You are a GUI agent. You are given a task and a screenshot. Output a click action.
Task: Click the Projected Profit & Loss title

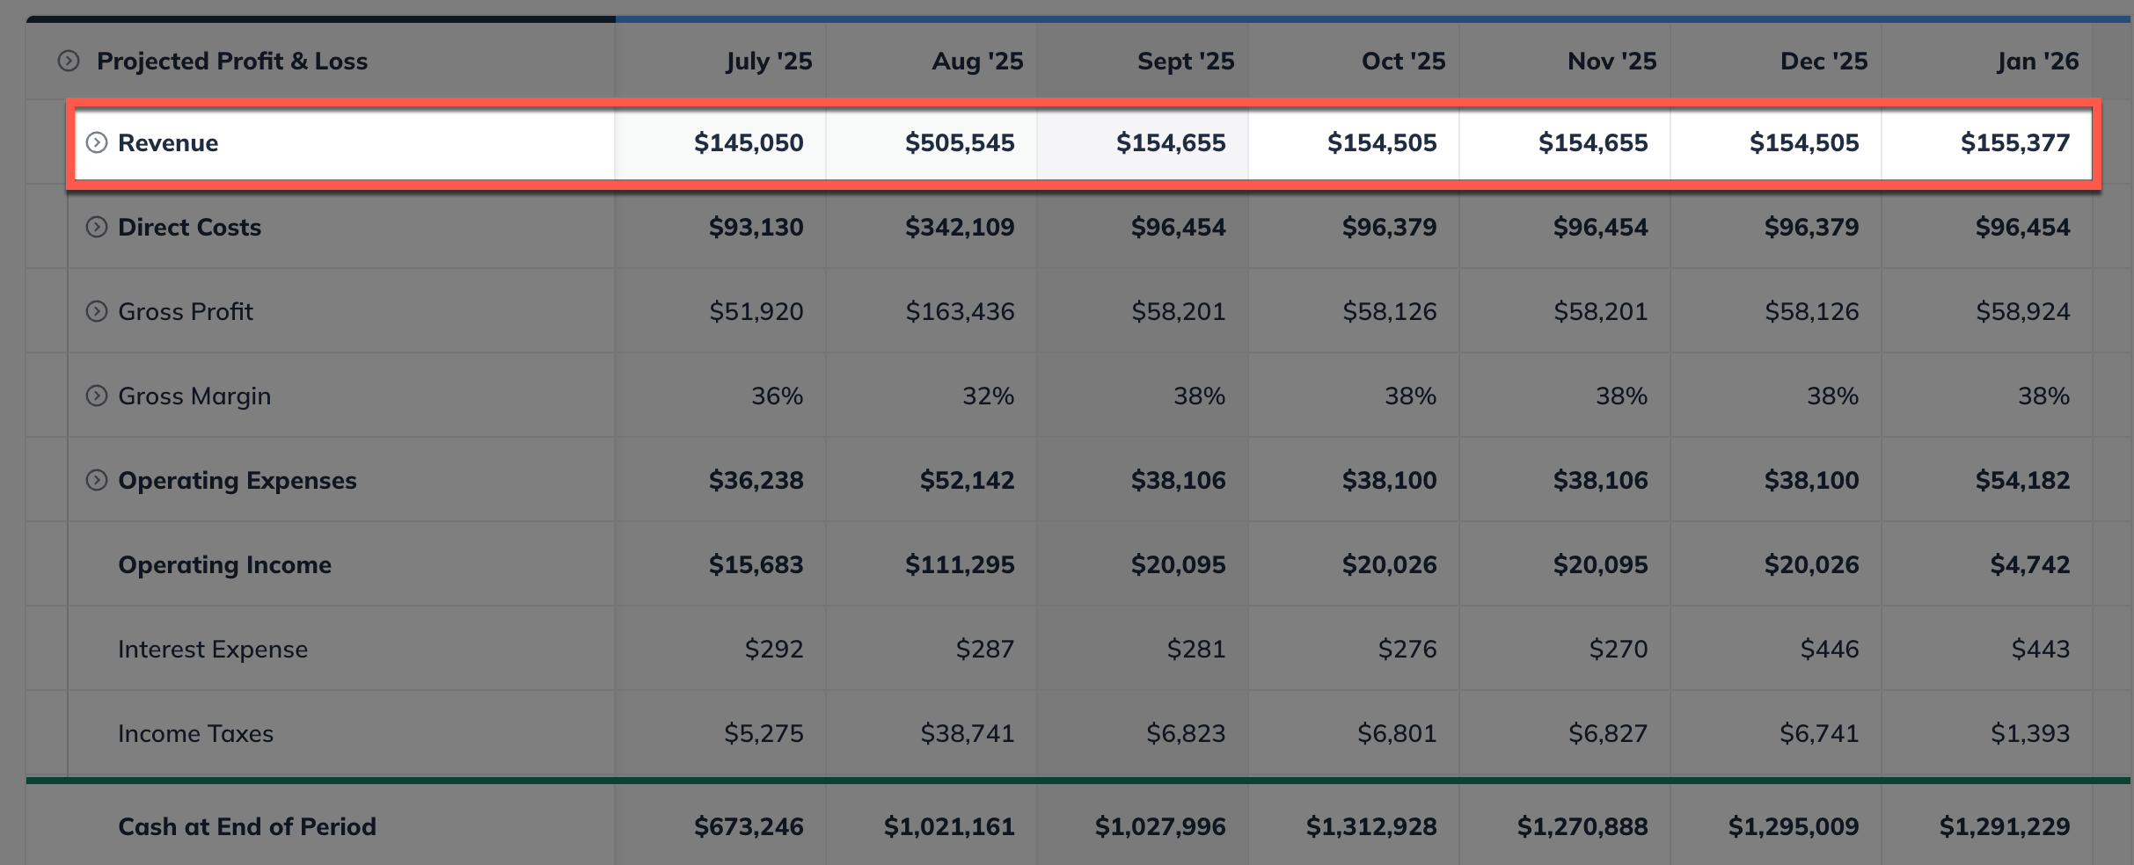(x=233, y=61)
